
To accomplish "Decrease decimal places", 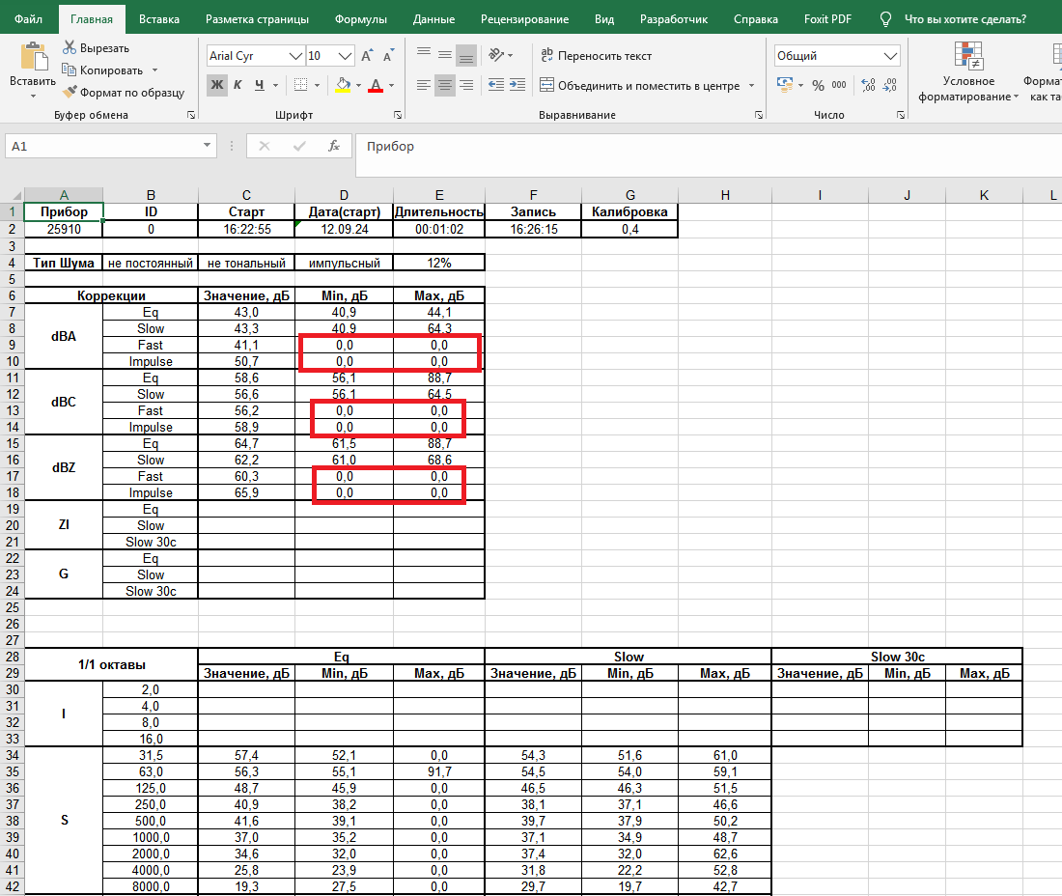I will (890, 85).
